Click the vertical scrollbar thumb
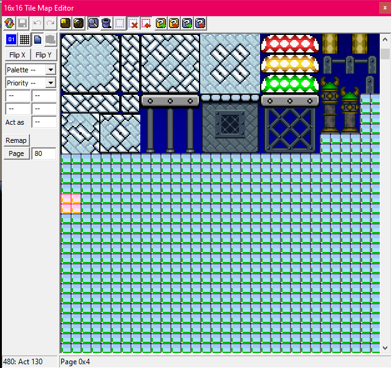The image size is (391, 368). pos(386,54)
